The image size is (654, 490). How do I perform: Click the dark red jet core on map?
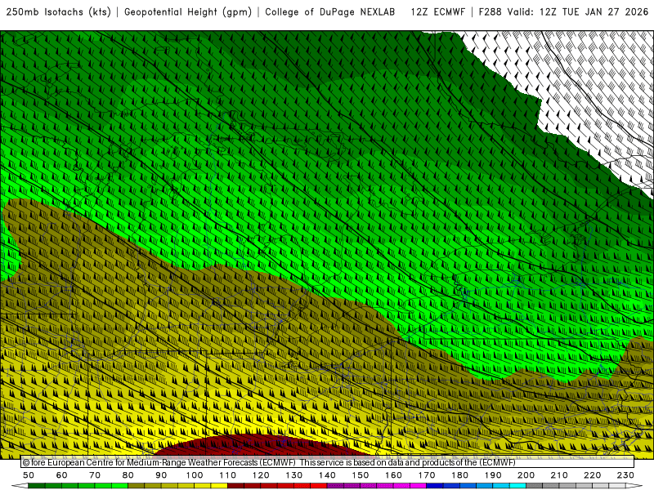click(x=261, y=447)
